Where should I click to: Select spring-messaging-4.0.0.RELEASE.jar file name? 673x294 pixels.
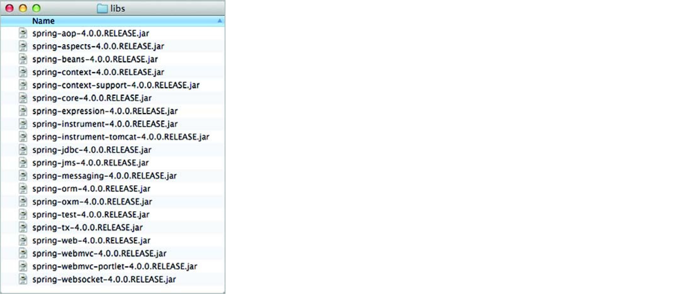point(104,176)
